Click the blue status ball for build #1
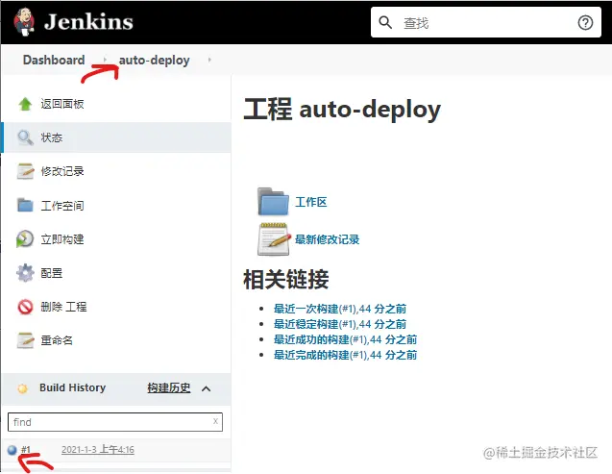The width and height of the screenshot is (612, 474). pyautogui.click(x=12, y=450)
